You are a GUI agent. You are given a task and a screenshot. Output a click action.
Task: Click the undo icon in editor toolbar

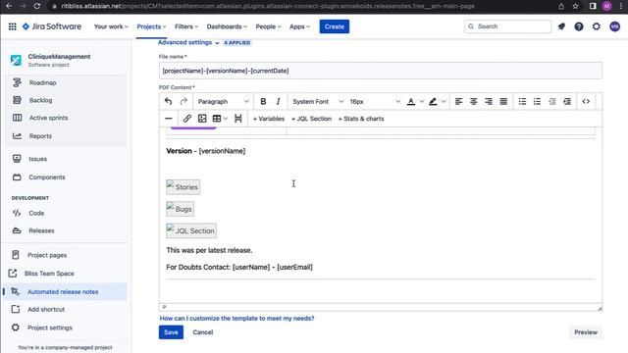click(168, 101)
